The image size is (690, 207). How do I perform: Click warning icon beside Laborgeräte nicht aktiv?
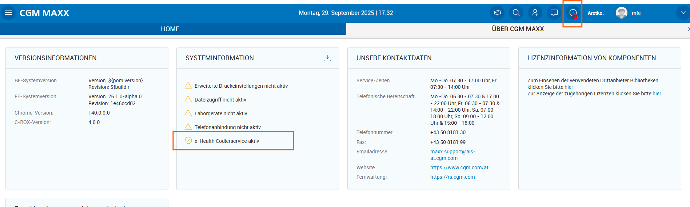[x=188, y=113]
